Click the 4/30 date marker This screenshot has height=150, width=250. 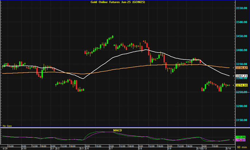(24, 148)
